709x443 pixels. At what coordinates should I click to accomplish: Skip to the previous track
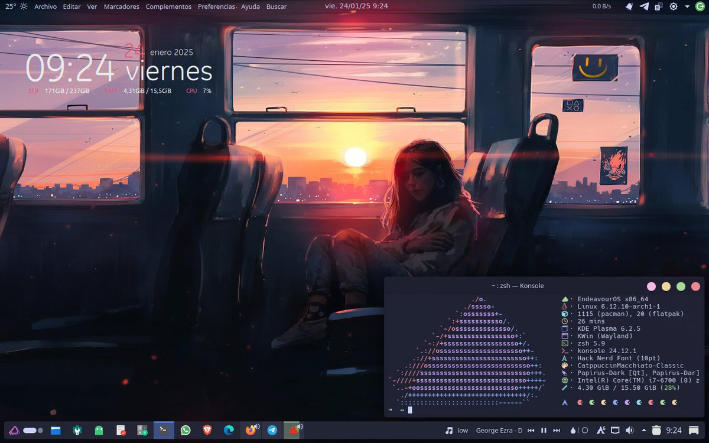tap(531, 431)
